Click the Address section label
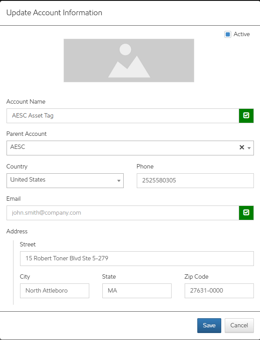This screenshot has width=260, height=340. click(17, 231)
